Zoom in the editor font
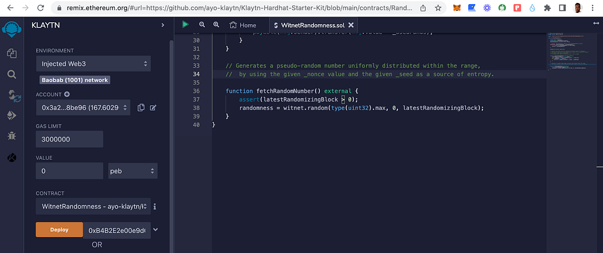The height and width of the screenshot is (253, 603). [x=216, y=25]
